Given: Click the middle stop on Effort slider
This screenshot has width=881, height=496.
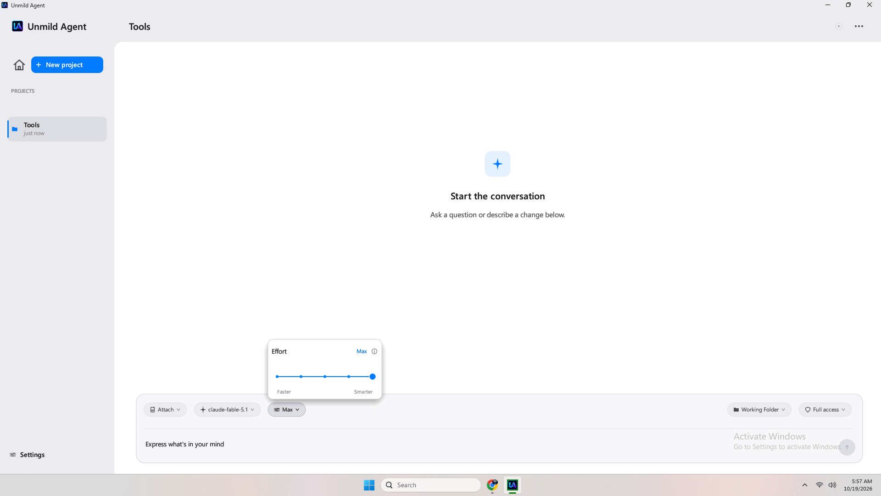Looking at the screenshot, I should click(x=325, y=377).
